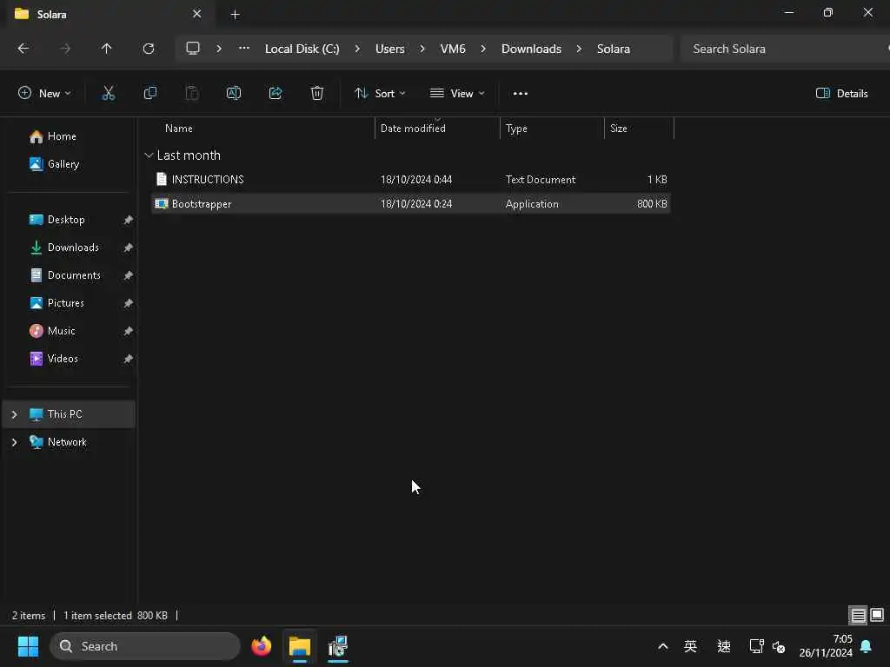Toggle the Details pane

coord(841,94)
